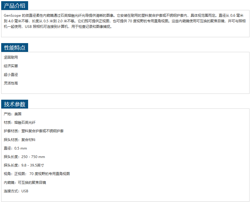Pick the 灵活性高 feature line
The height and width of the screenshot is (202, 251).
(x=11, y=83)
